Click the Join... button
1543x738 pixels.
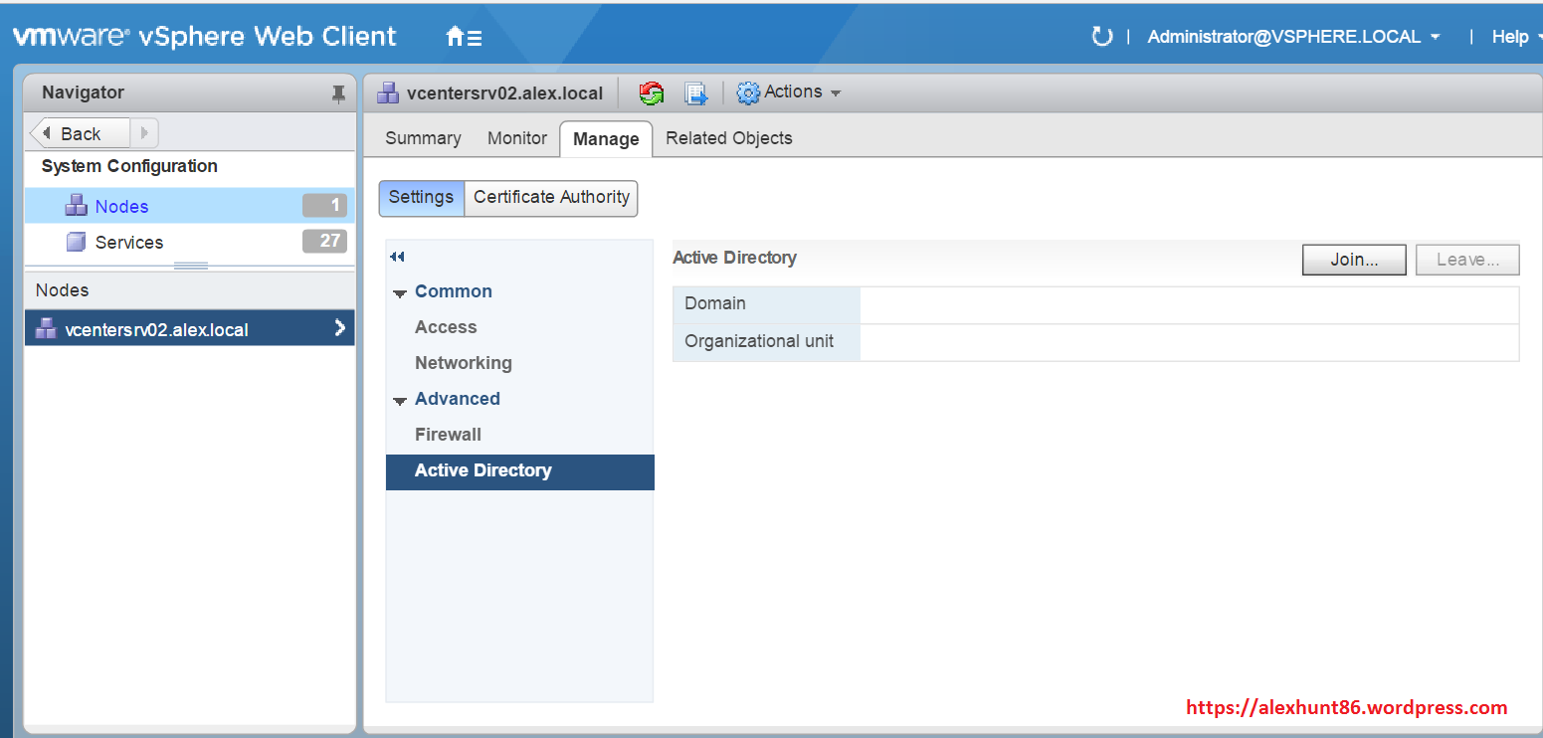pyautogui.click(x=1353, y=260)
